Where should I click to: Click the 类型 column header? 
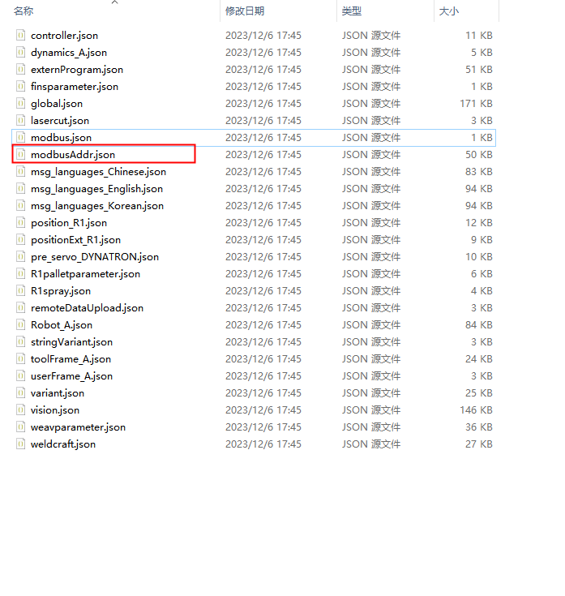pos(352,11)
